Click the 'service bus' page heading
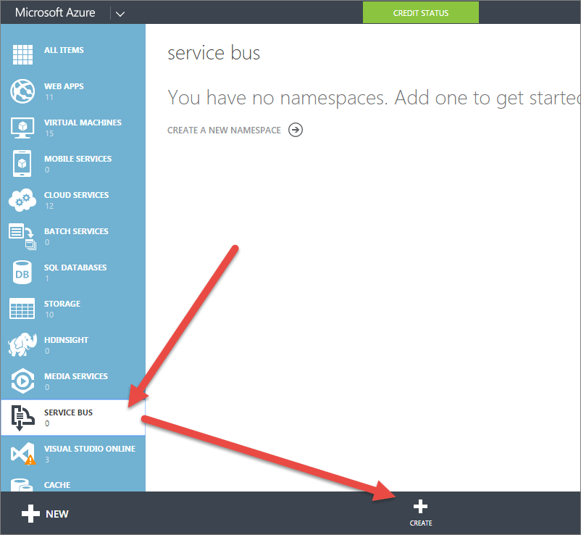Screen dimensions: 581x535 pyautogui.click(x=214, y=53)
